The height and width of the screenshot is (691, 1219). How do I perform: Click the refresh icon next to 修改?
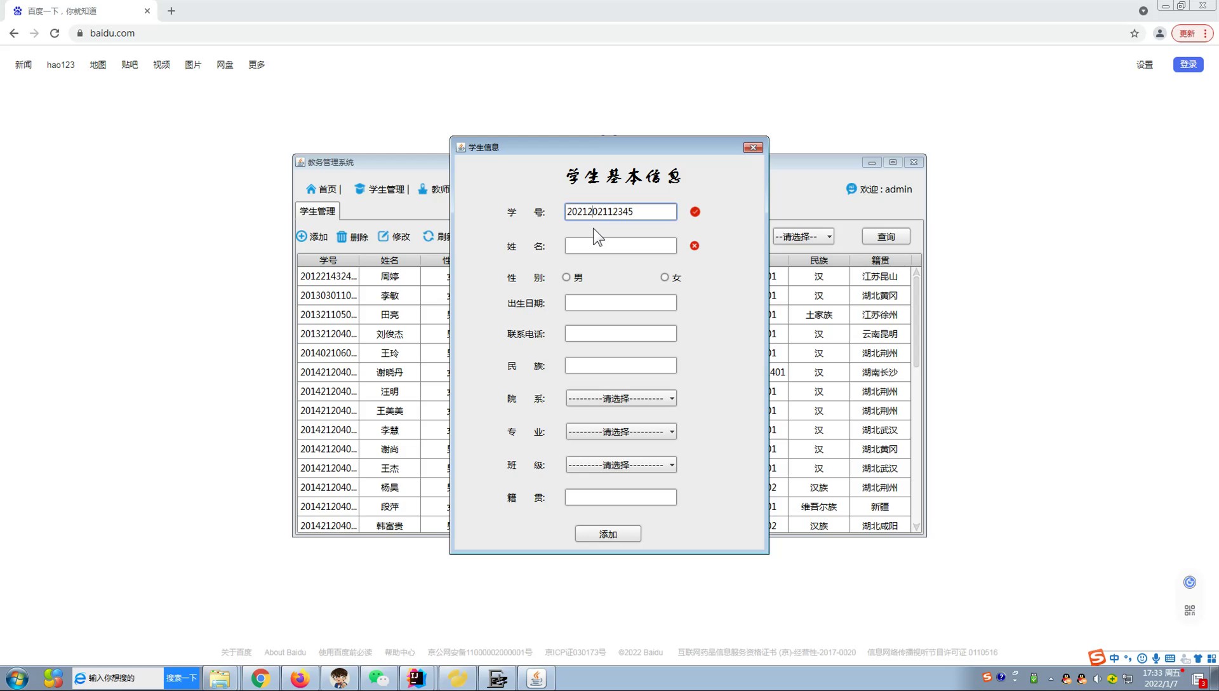coord(429,236)
